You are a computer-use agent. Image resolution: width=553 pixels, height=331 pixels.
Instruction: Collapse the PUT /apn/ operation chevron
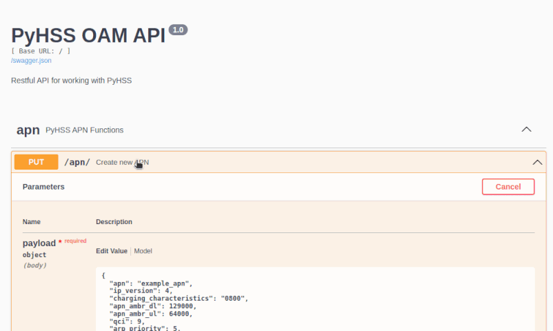coord(537,162)
